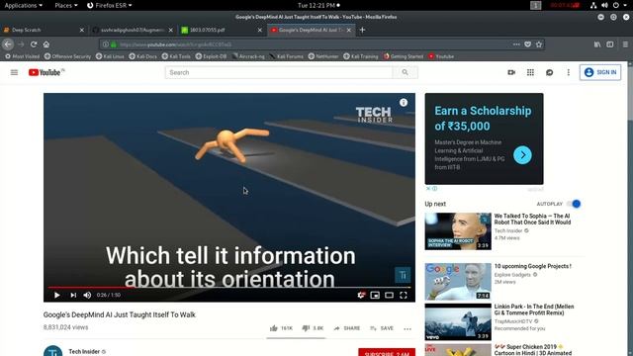Viewport: 633px width, 356px height.
Task: Open the Sophia AI robot video thumbnail
Action: (458, 231)
